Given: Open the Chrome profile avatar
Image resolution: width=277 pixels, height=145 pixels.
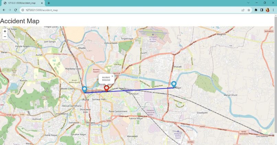Looking at the screenshot, I should click(x=267, y=10).
